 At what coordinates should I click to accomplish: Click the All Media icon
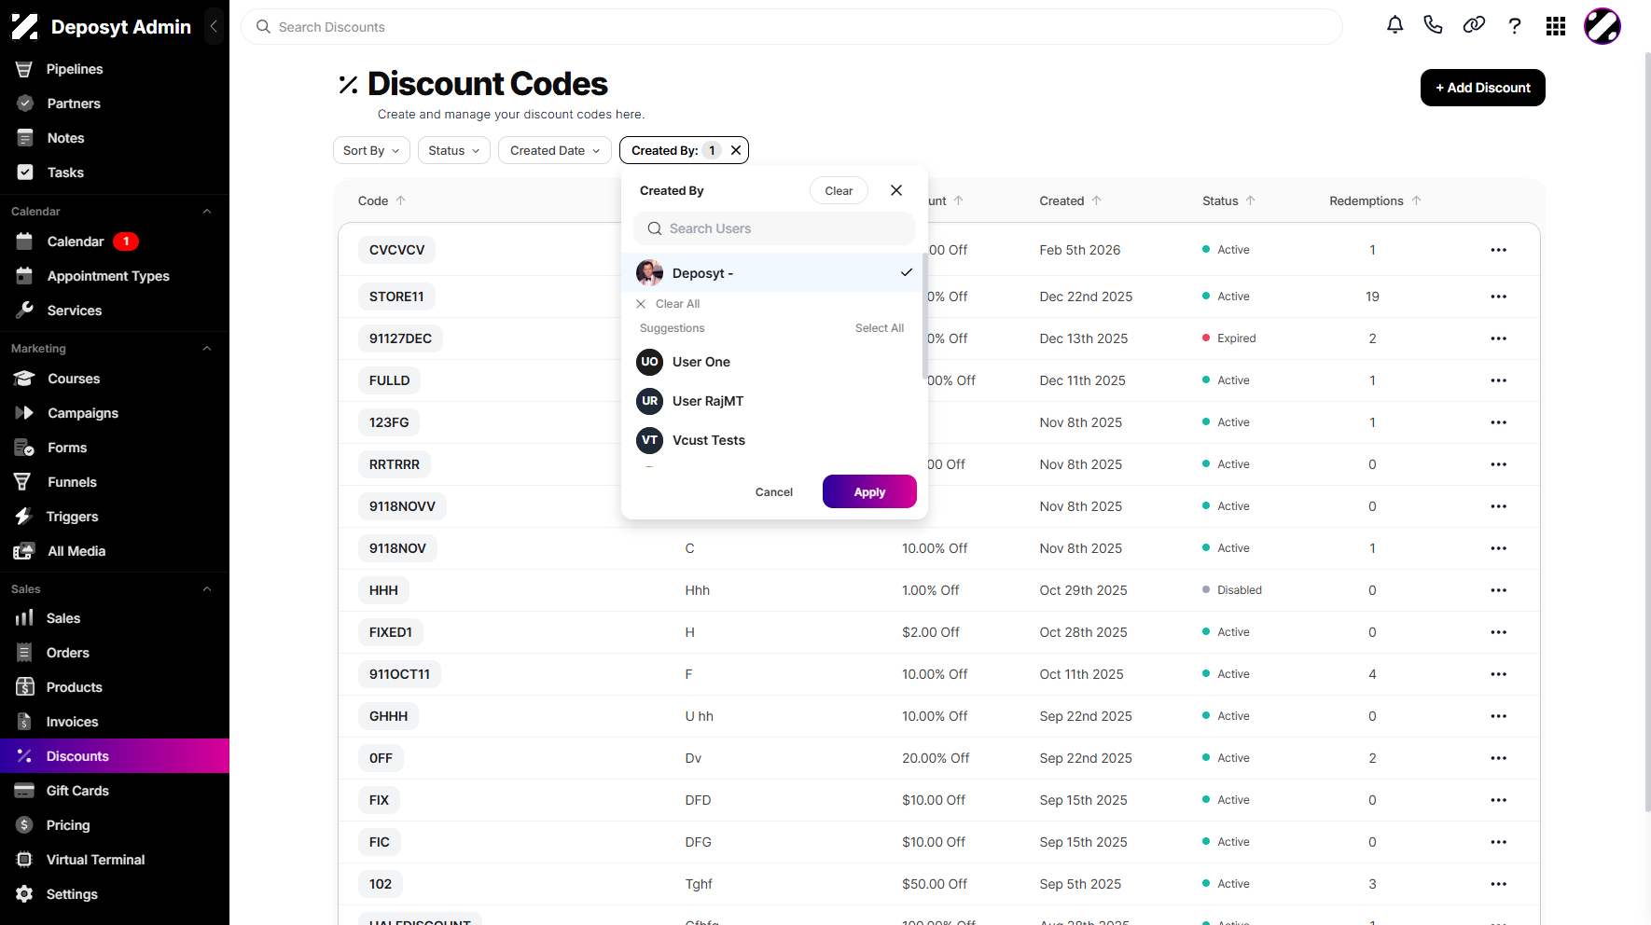[25, 551]
